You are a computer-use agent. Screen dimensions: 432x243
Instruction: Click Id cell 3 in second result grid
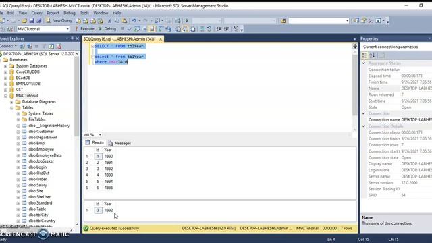pos(98,210)
